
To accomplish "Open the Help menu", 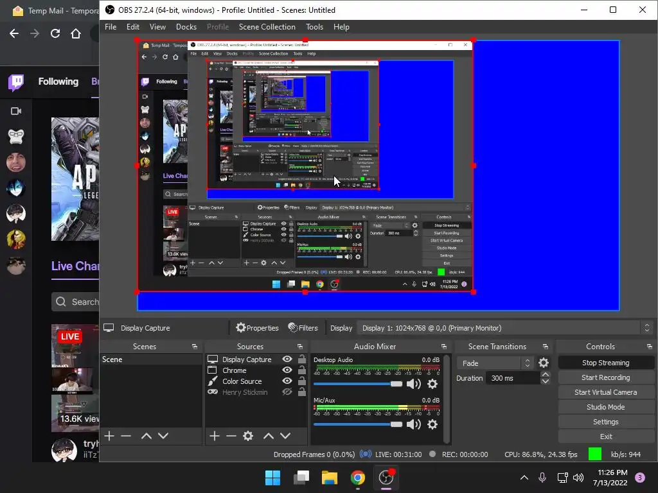I will pyautogui.click(x=341, y=27).
